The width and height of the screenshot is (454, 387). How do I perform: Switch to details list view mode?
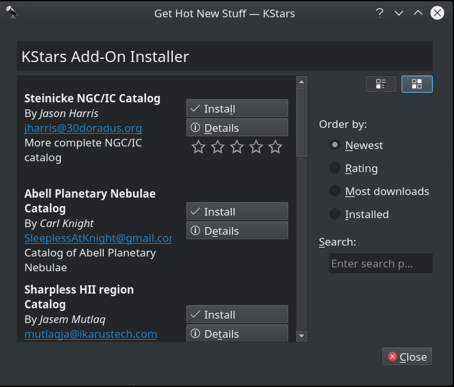point(381,84)
